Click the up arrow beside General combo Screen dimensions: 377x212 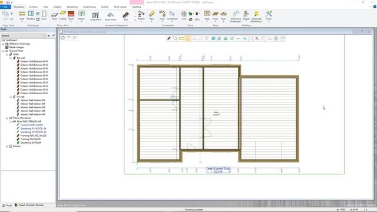[x=49, y=35]
